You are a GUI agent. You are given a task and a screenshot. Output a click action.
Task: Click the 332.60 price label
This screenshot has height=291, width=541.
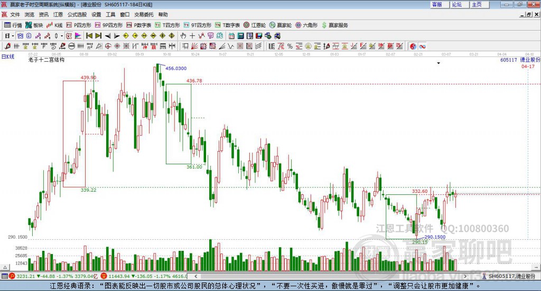click(420, 191)
